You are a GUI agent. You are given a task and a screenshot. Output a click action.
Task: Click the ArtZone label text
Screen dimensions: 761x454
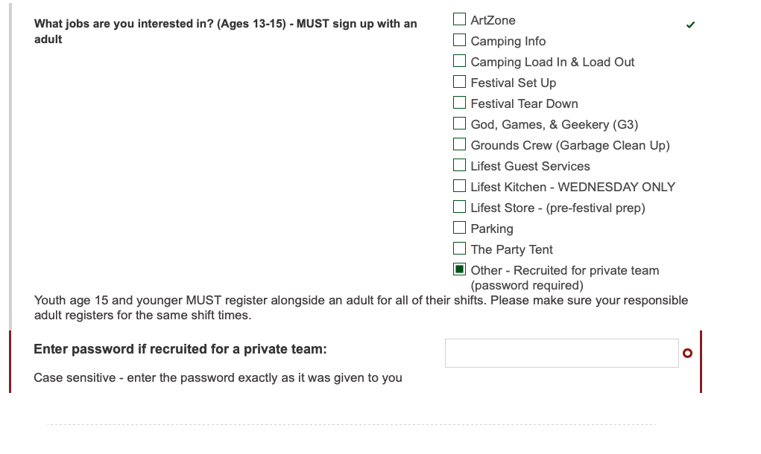tap(493, 20)
